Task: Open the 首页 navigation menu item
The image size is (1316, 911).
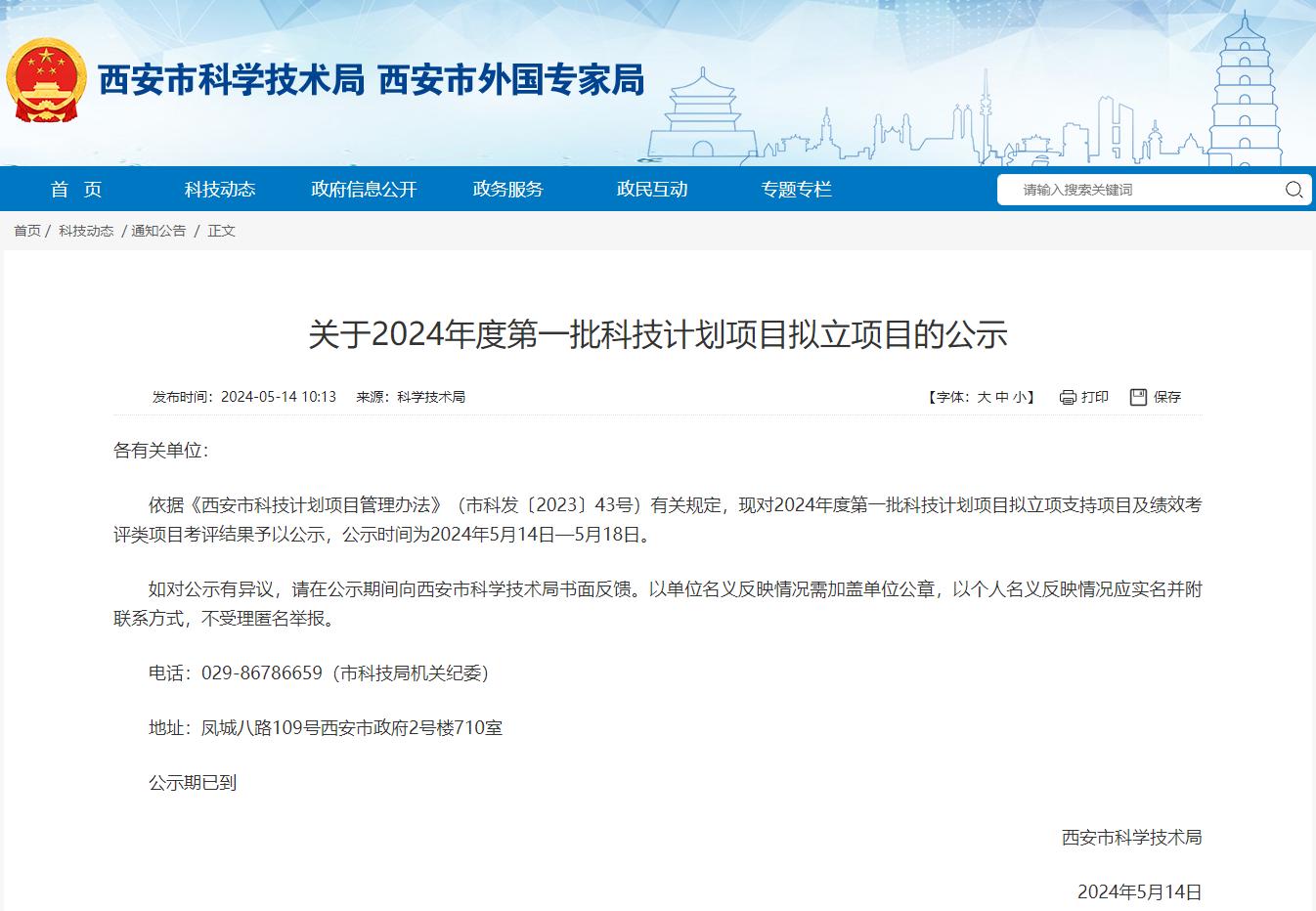Action: (76, 190)
